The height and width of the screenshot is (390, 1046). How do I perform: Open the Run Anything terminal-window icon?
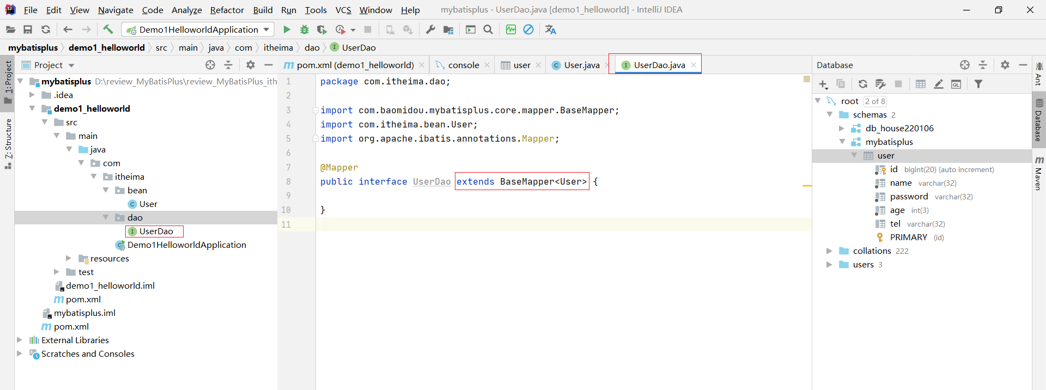[471, 29]
